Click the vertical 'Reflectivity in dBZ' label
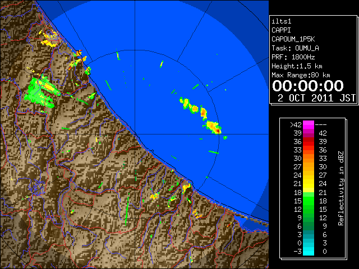This screenshot has width=359, height=269. click(340, 188)
